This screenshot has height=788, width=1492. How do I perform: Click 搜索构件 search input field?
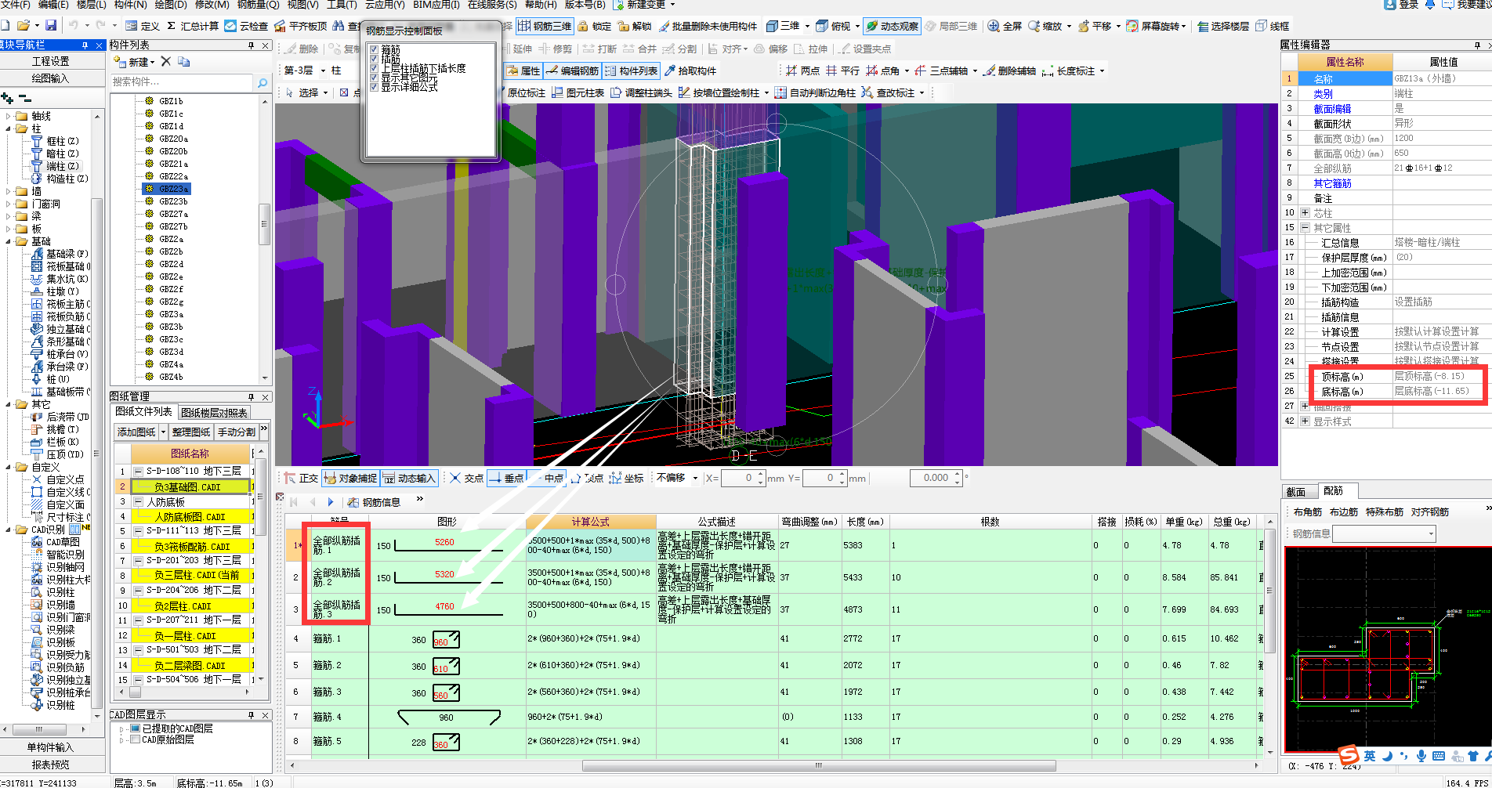tap(183, 81)
